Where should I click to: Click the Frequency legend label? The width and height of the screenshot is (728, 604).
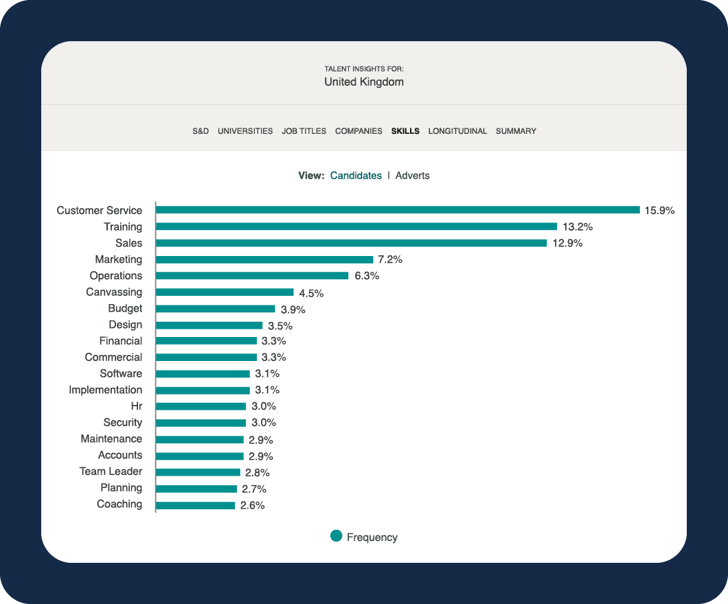[372, 537]
